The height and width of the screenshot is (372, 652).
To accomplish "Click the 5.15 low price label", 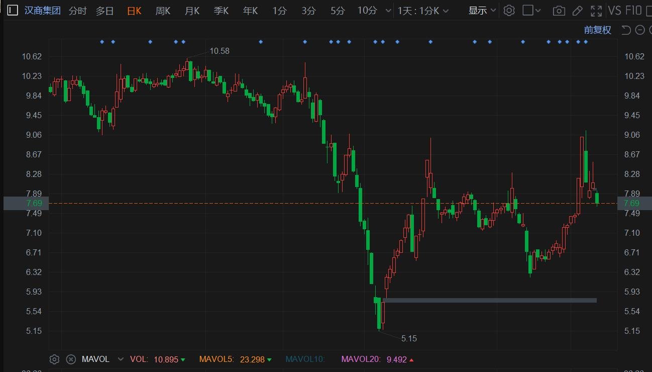I will coord(409,339).
